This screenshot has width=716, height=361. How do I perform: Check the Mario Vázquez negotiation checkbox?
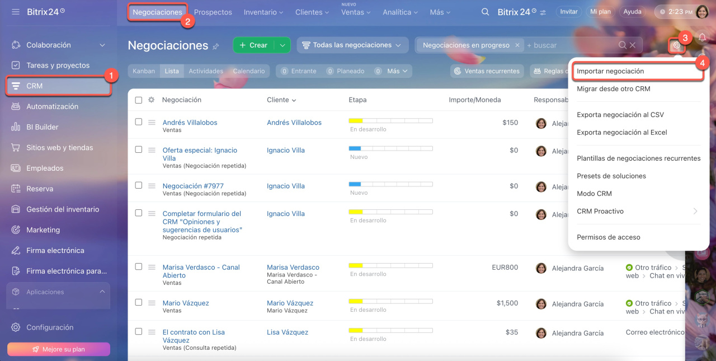[139, 302]
